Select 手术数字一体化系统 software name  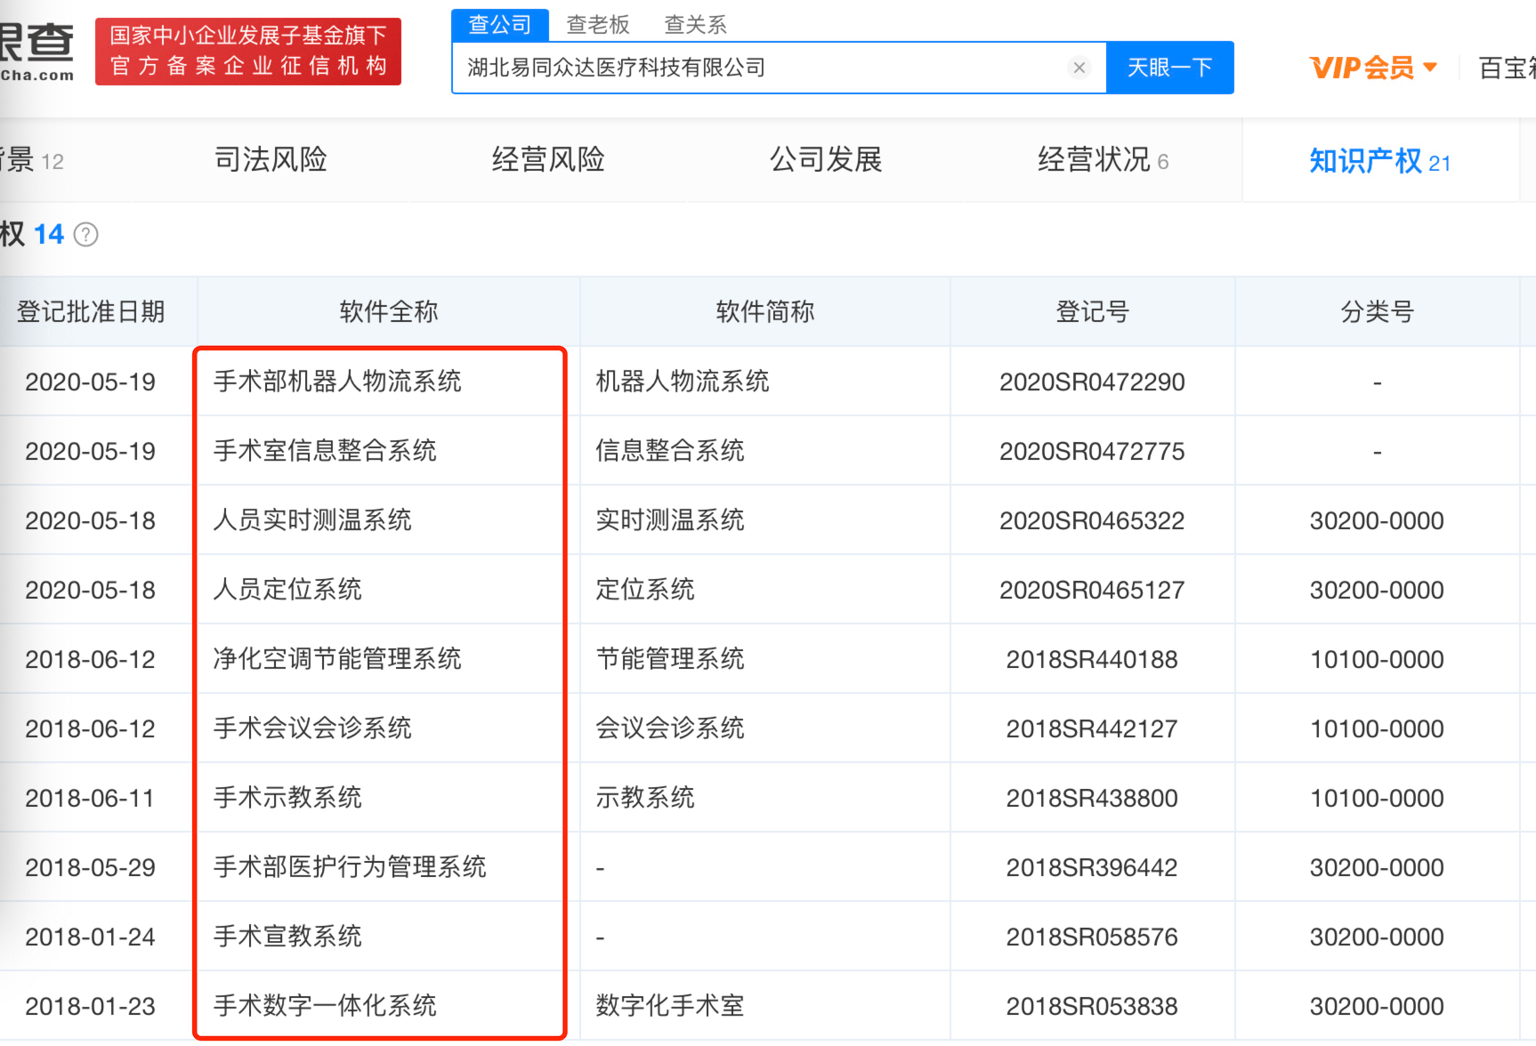pos(325,1006)
